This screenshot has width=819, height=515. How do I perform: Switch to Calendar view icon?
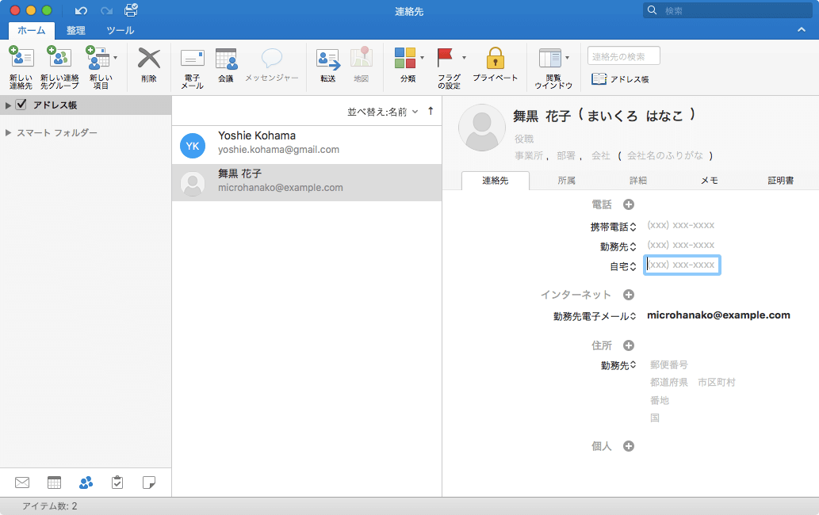point(55,483)
